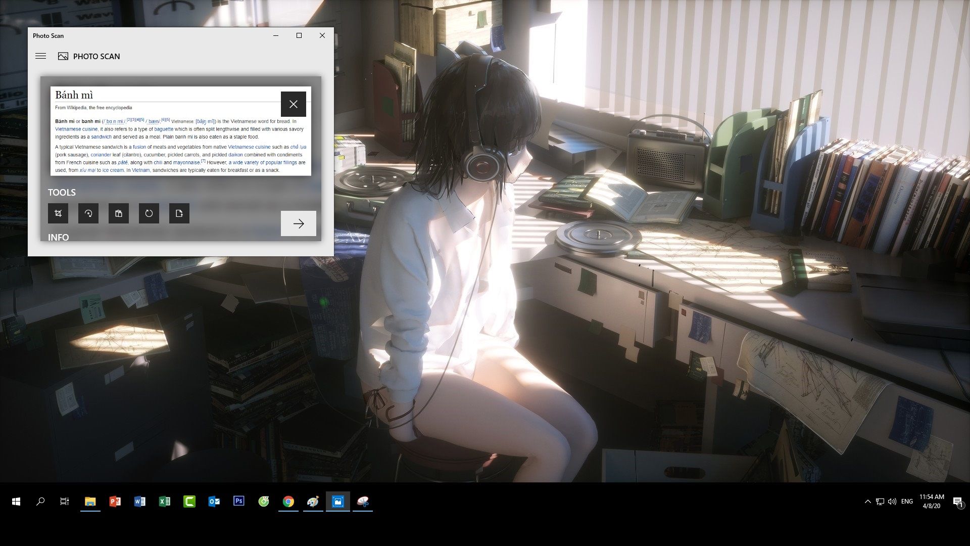Launch Word from the taskbar
The image size is (970, 546).
point(139,502)
